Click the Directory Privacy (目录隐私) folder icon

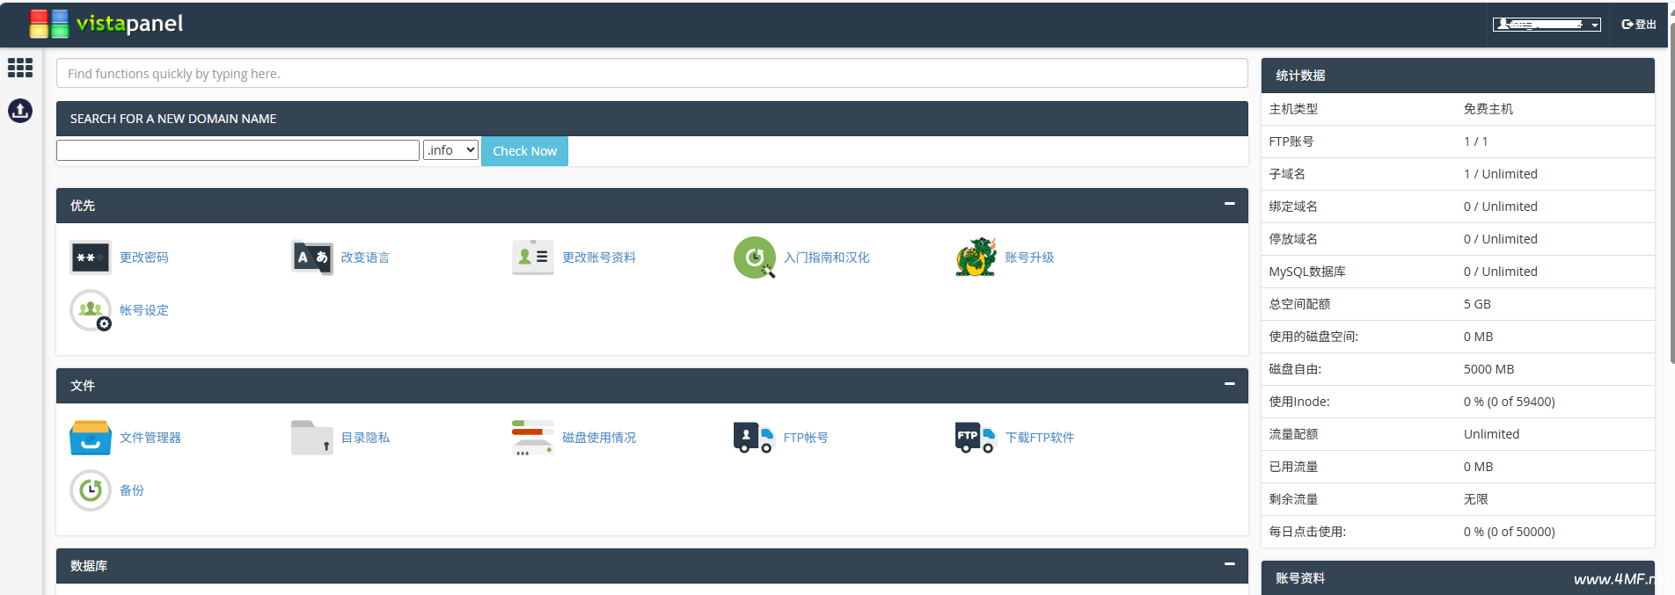[x=312, y=438]
